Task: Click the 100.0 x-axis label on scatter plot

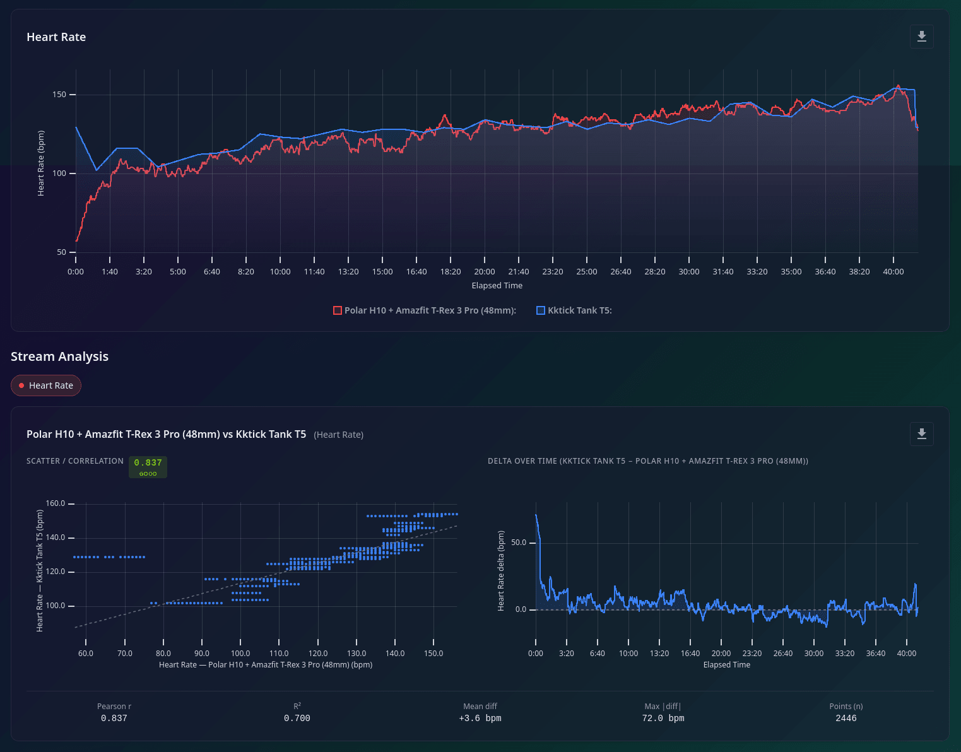Action: pos(240,654)
